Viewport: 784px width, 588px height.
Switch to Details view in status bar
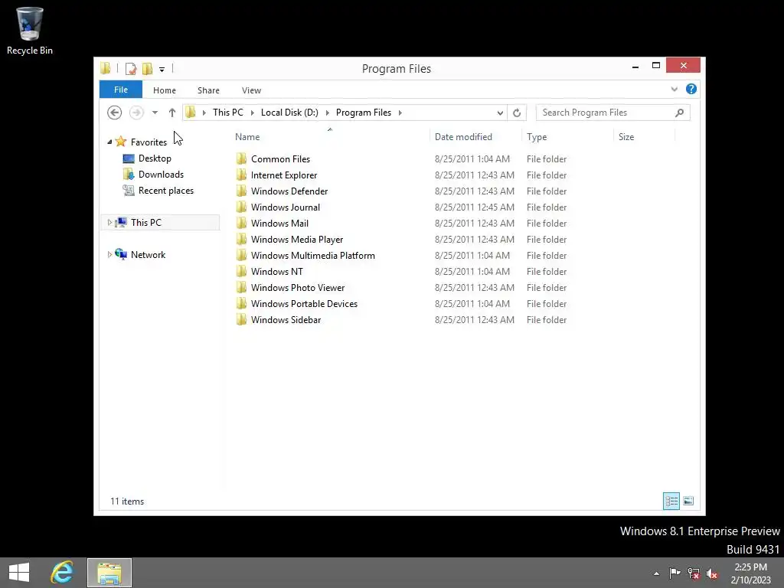671,501
